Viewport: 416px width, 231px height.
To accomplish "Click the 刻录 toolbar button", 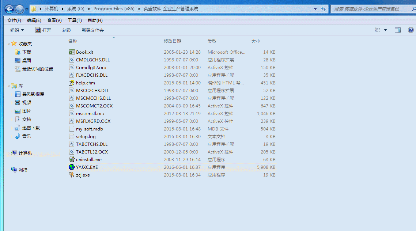I will pos(66,30).
